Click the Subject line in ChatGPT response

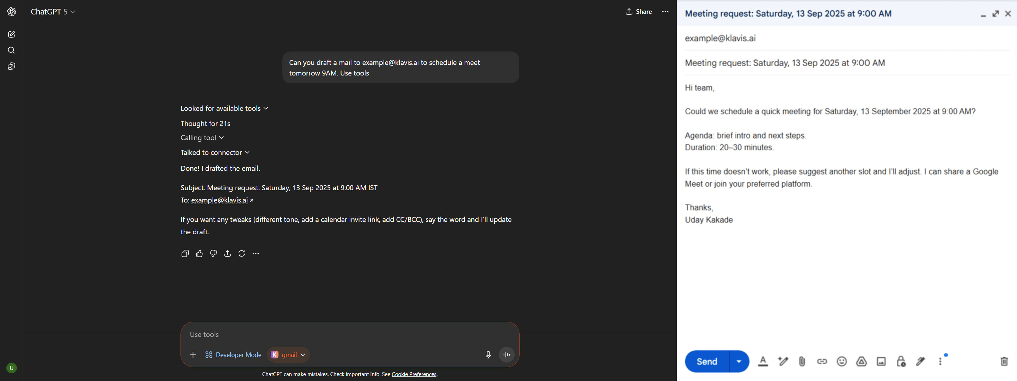tap(279, 188)
